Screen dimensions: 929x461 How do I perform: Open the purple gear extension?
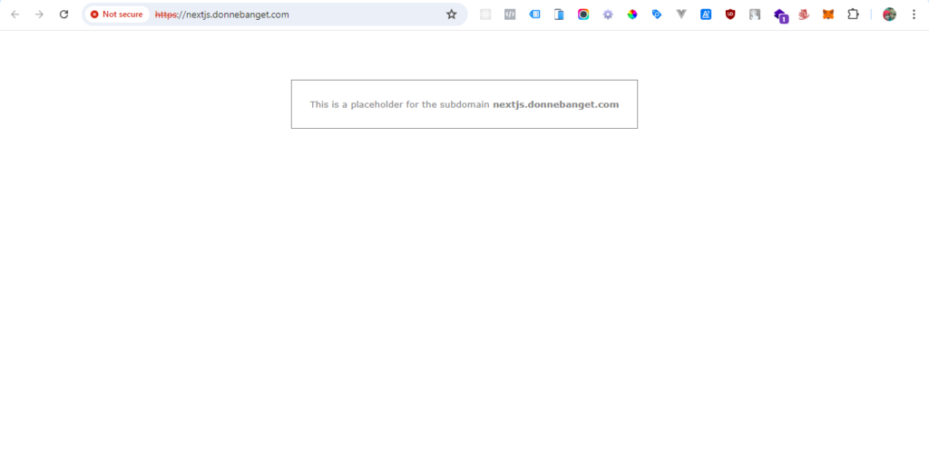pyautogui.click(x=608, y=15)
